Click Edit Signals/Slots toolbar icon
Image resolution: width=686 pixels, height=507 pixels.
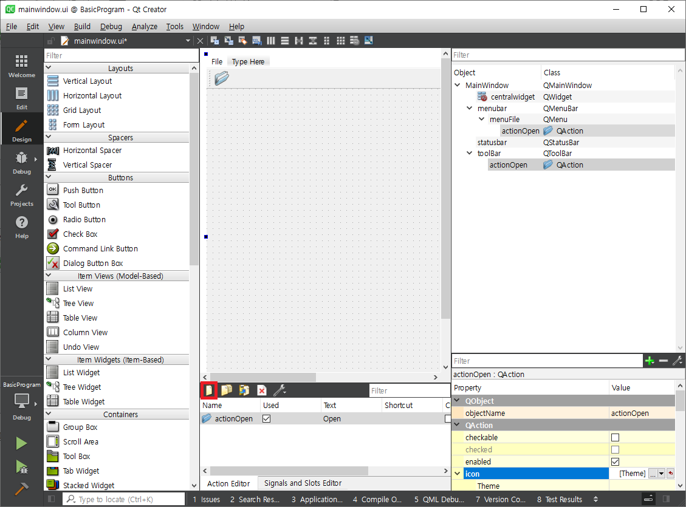[229, 41]
